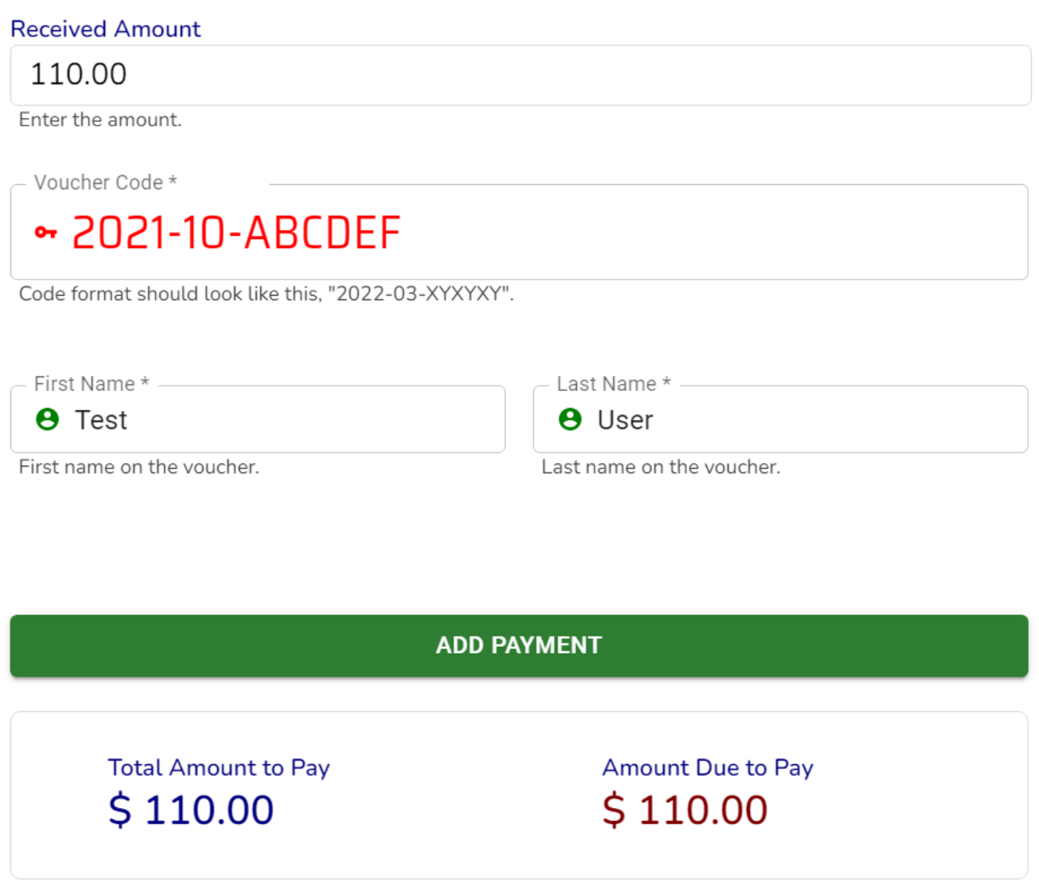Focus the Received Amount field showing 110.00
Image resolution: width=1039 pixels, height=893 pixels.
point(518,75)
